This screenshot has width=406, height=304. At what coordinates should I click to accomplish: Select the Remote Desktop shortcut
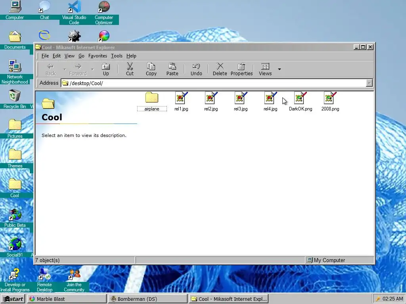coord(44,280)
